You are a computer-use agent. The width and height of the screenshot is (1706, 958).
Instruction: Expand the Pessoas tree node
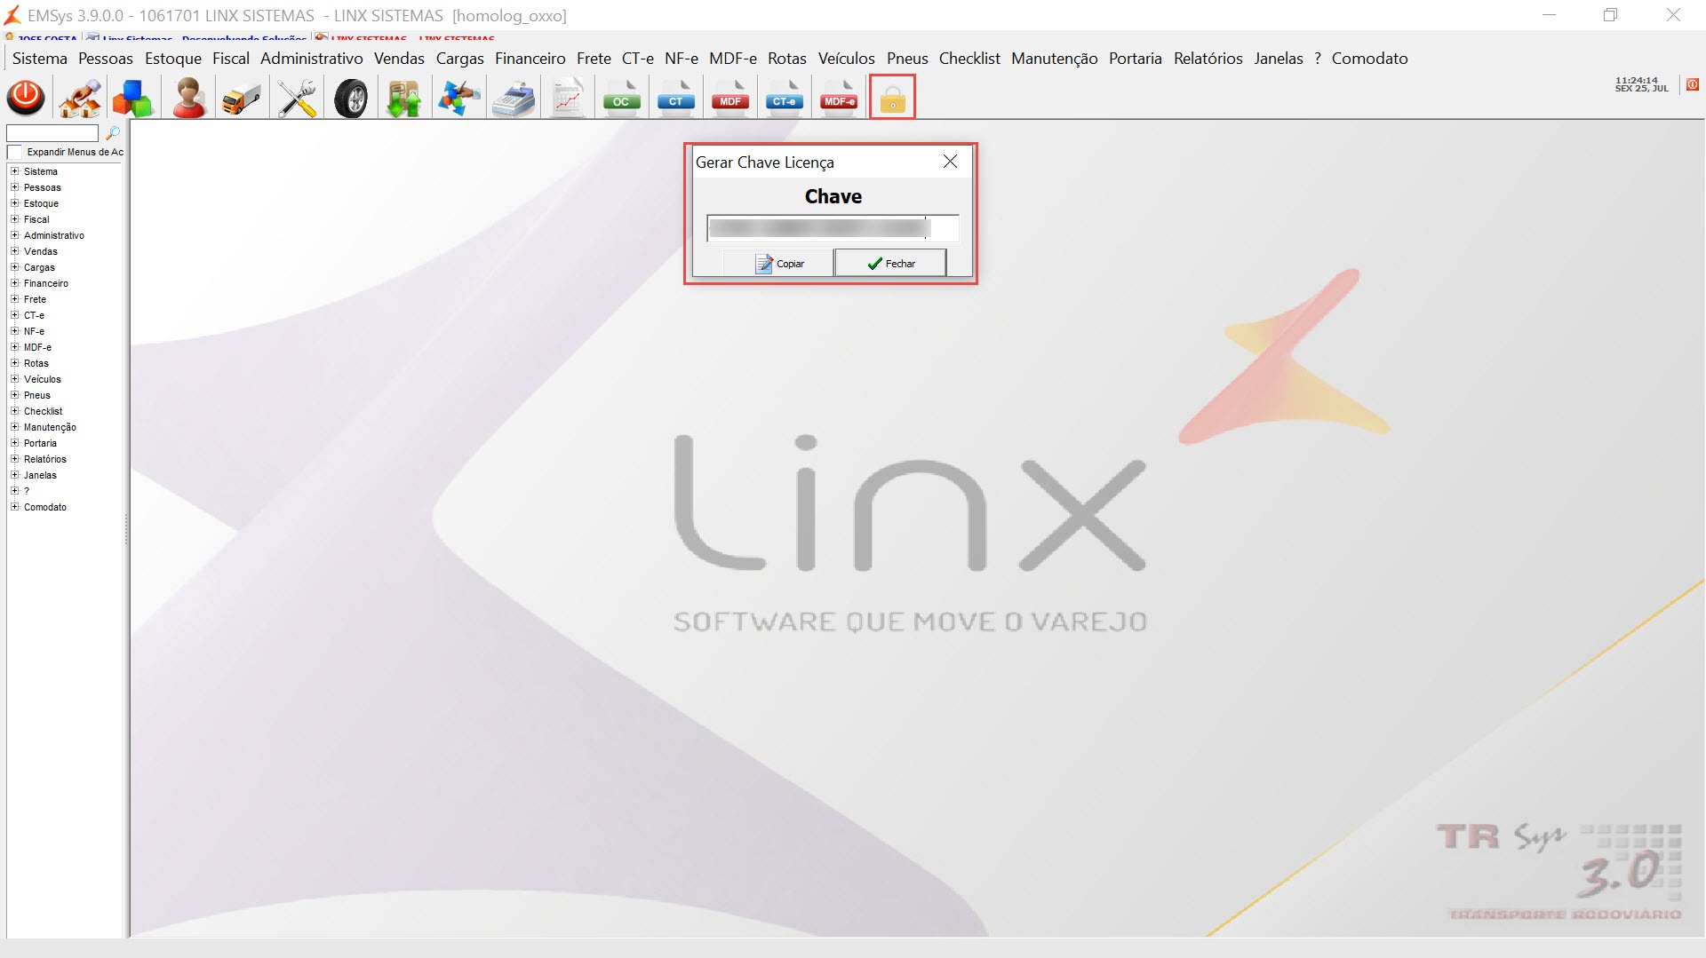[14, 187]
